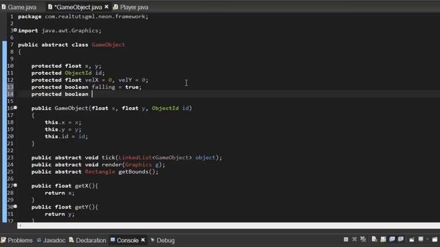Click 'LinkedList' in the tick method

click(135, 158)
